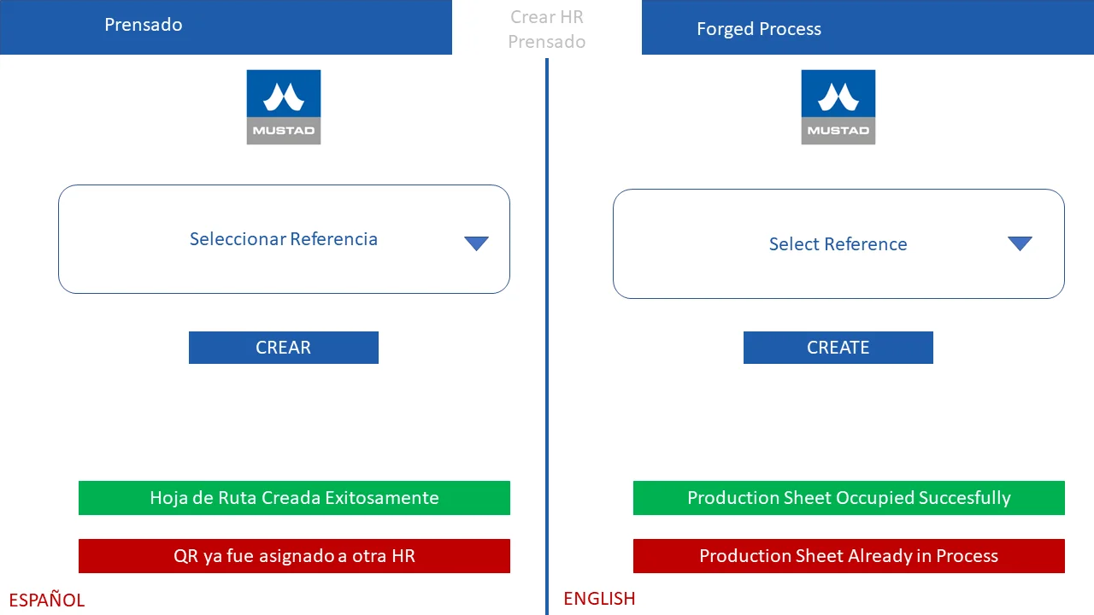Viewport: 1094px width, 615px height.
Task: Click the MUSTAD wordmark under the right logo
Action: pos(838,131)
